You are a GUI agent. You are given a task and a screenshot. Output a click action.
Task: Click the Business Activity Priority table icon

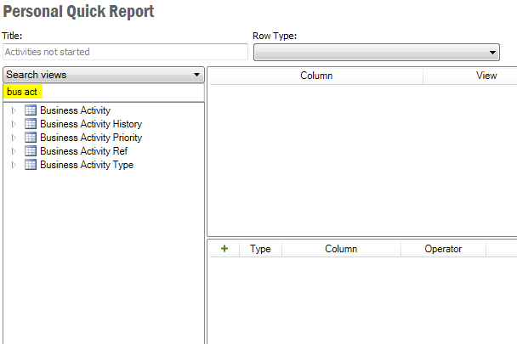click(30, 138)
